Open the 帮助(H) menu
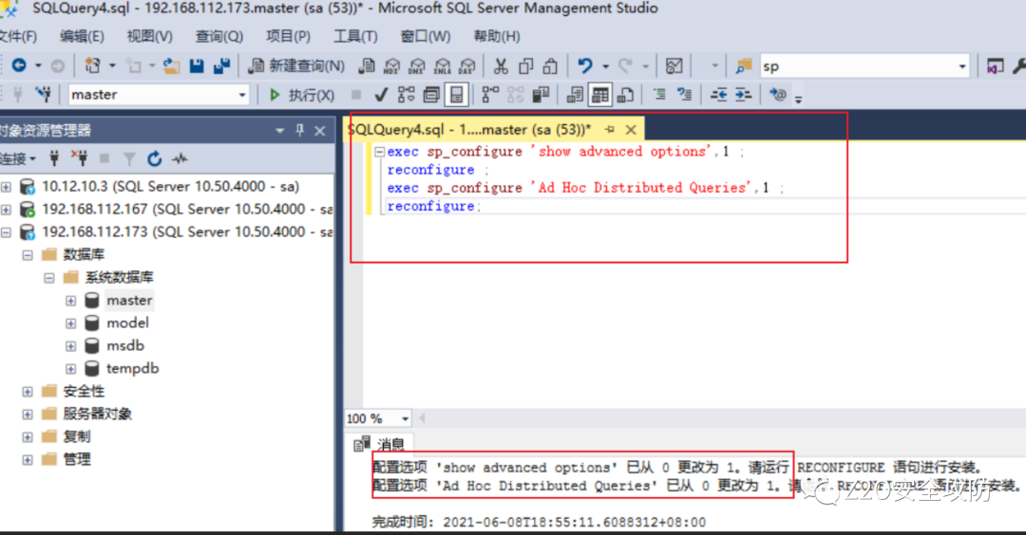The image size is (1026, 535). pyautogui.click(x=497, y=37)
